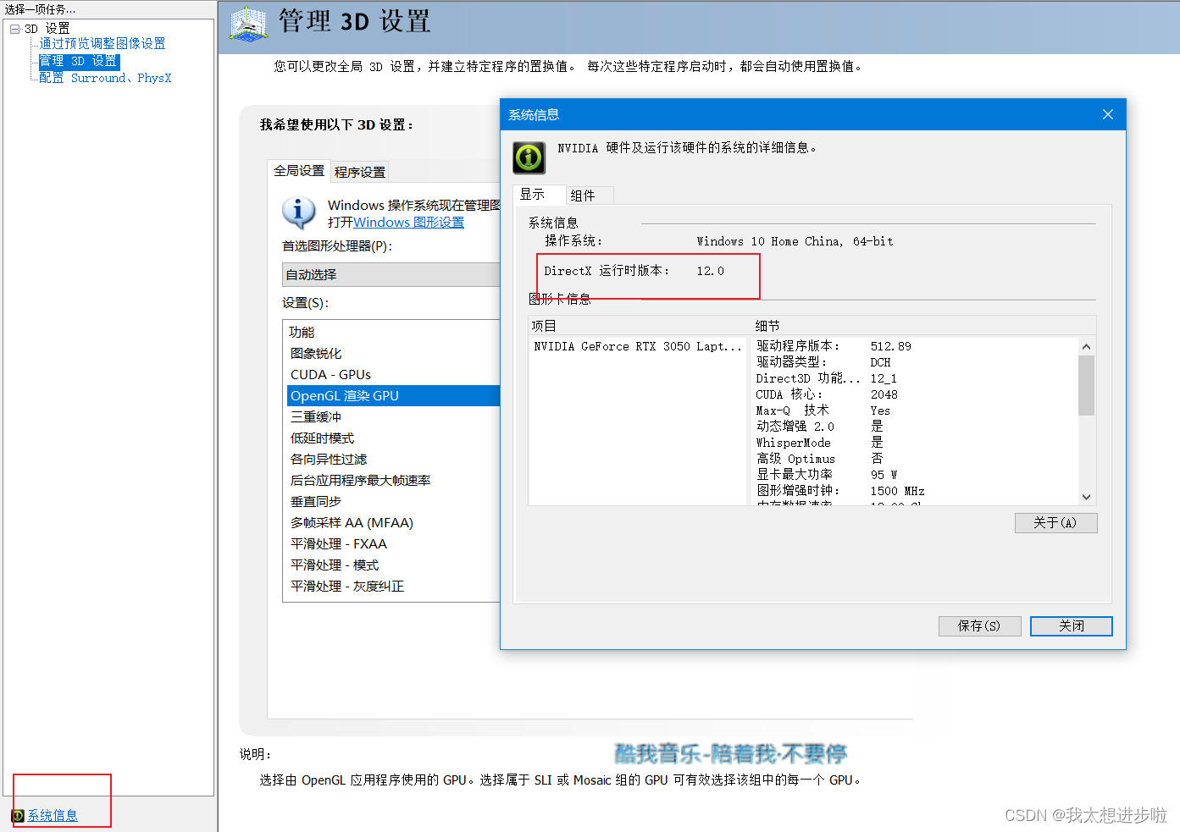Image resolution: width=1180 pixels, height=832 pixels.
Task: Switch to the 全局设置 tab
Action: coord(298,171)
